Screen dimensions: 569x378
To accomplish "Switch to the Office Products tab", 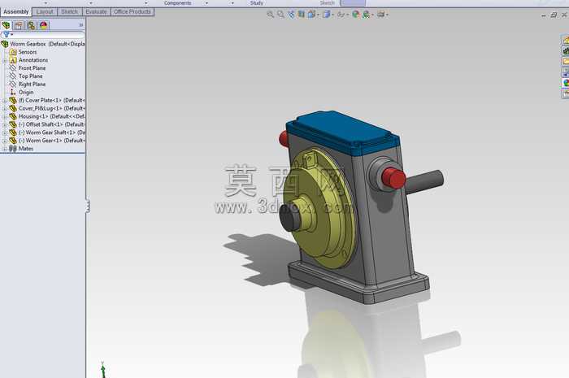I will coord(132,11).
